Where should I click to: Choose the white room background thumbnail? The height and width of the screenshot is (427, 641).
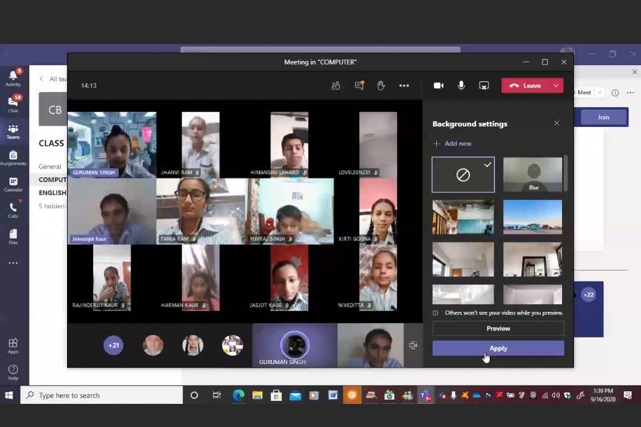tap(463, 260)
